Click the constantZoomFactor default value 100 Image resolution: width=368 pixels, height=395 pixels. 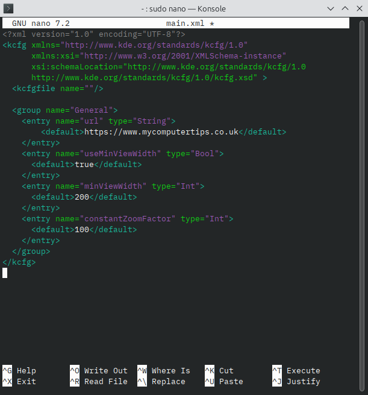click(82, 230)
